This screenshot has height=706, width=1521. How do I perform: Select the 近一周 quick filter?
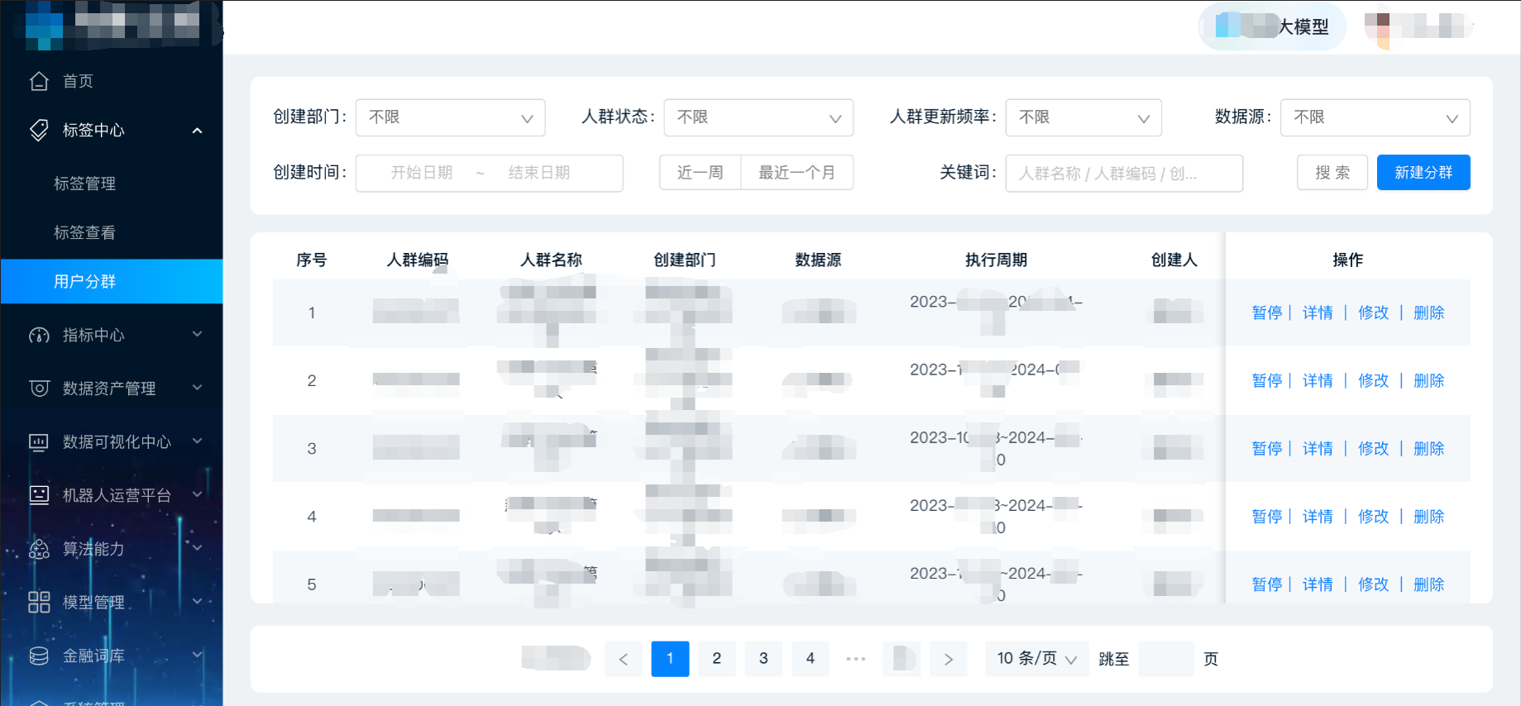tap(700, 172)
